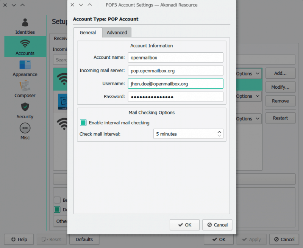303x248 pixels.
Task: Open the Composer settings icon
Action: tap(25, 86)
